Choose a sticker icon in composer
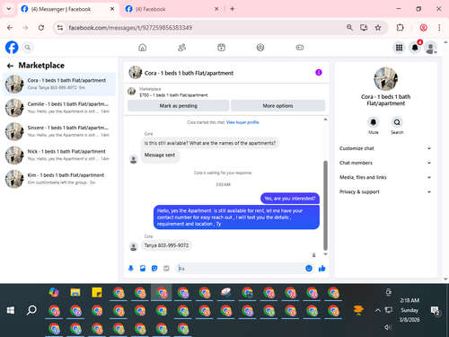449x337 pixels. pos(154,269)
